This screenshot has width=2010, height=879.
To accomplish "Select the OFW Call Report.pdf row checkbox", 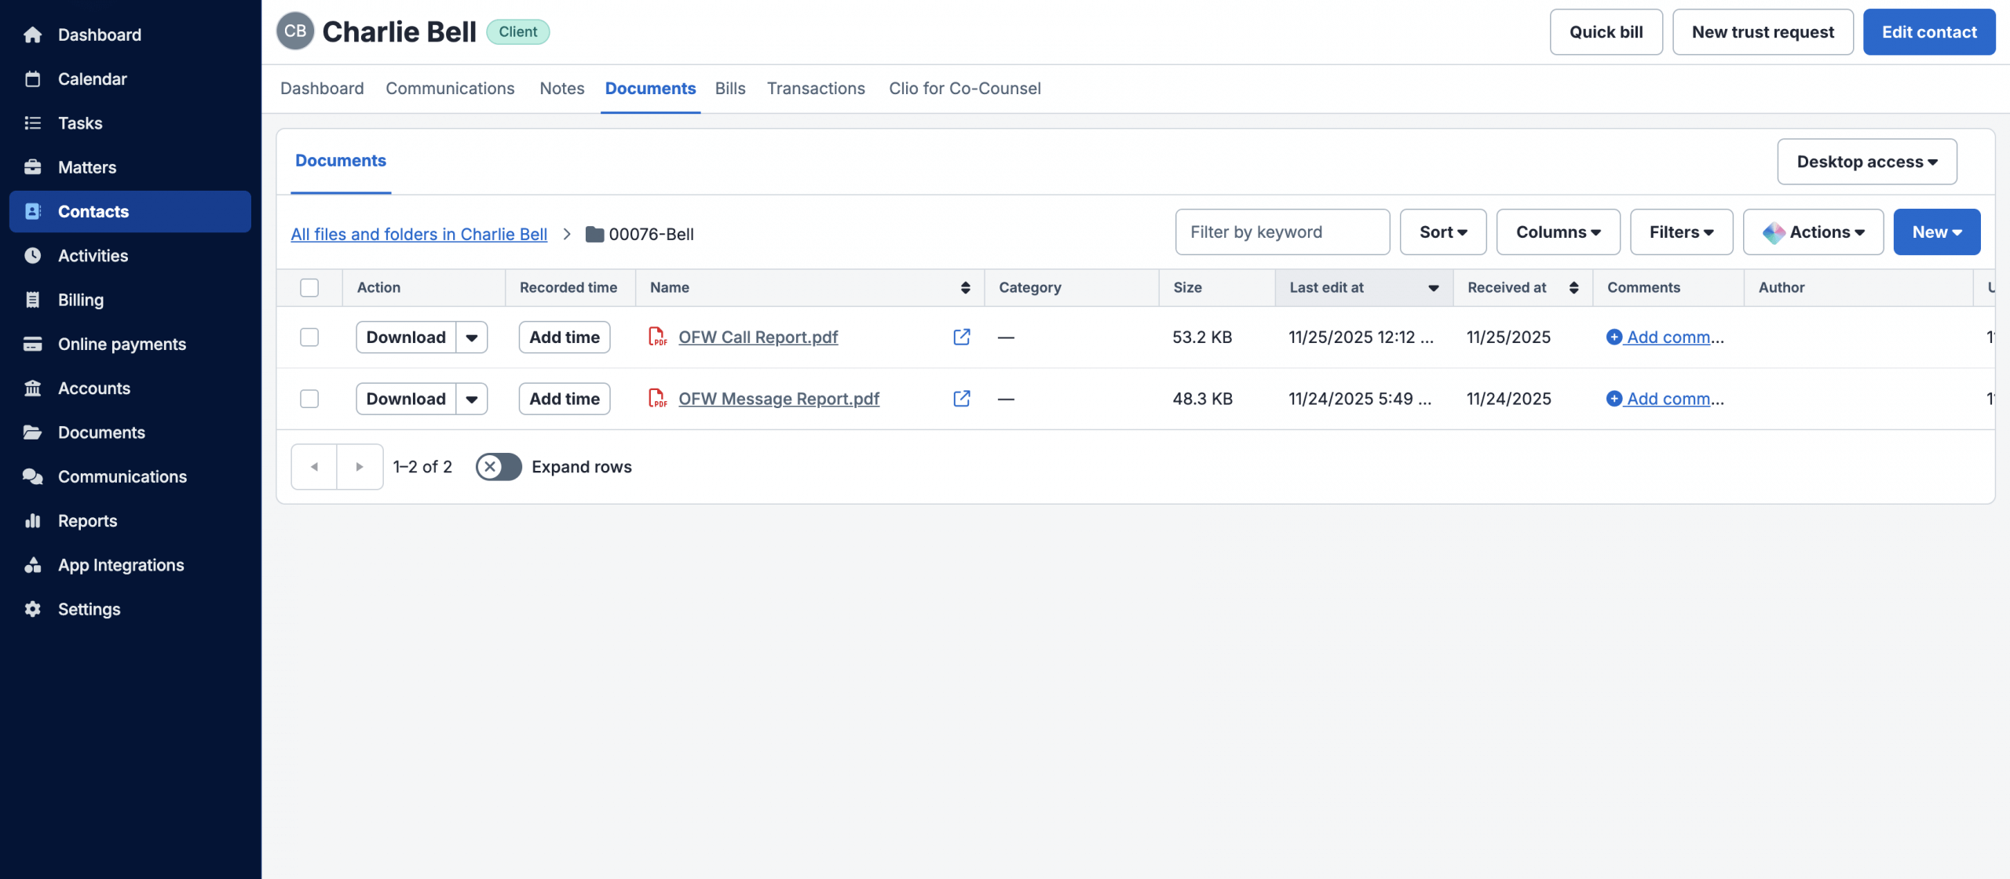I will (309, 337).
